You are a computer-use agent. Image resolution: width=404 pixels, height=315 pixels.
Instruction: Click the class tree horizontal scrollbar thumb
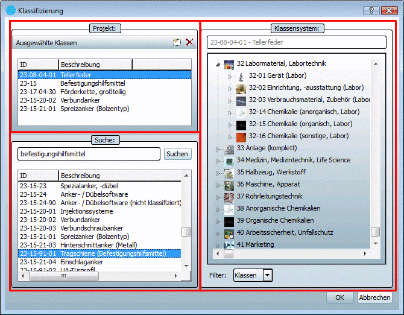(229, 253)
